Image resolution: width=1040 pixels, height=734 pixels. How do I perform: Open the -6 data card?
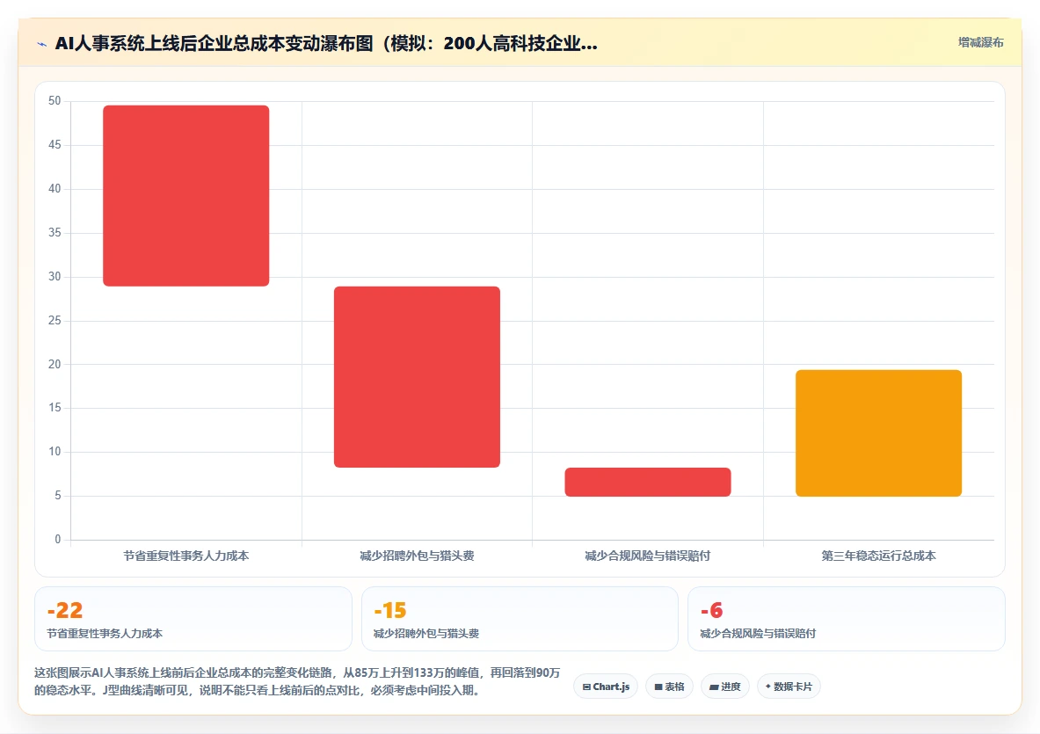pyautogui.click(x=847, y=619)
